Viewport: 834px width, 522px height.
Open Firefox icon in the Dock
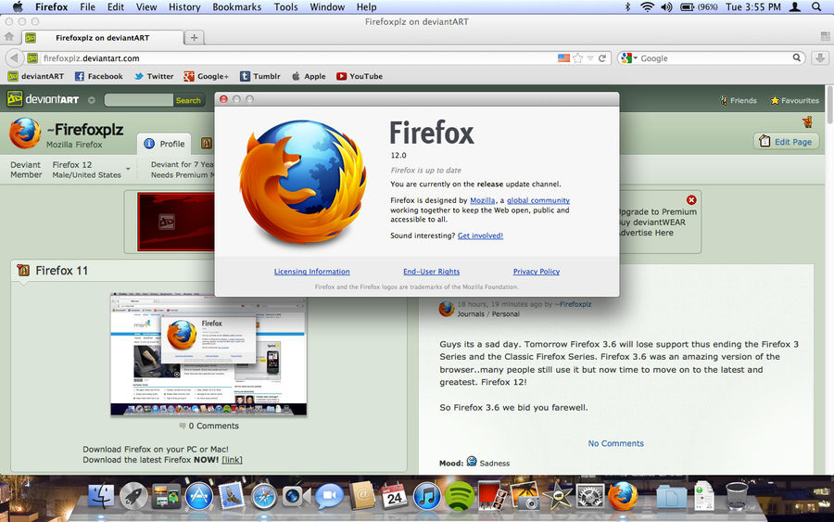(x=623, y=496)
